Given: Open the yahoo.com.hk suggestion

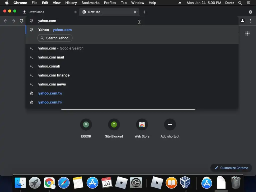Looking at the screenshot, I should tap(132, 102).
